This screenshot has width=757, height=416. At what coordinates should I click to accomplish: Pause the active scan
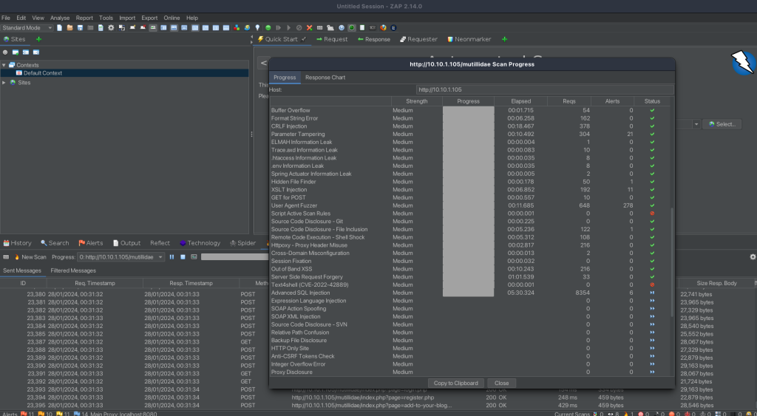click(172, 257)
